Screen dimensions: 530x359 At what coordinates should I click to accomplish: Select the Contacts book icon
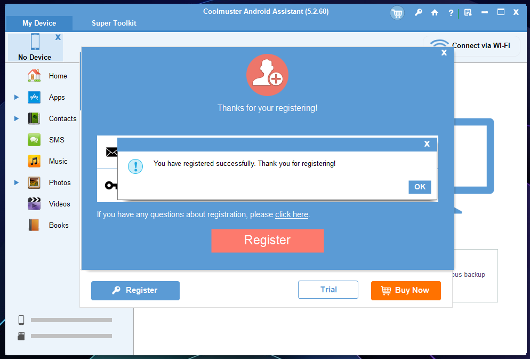[34, 118]
